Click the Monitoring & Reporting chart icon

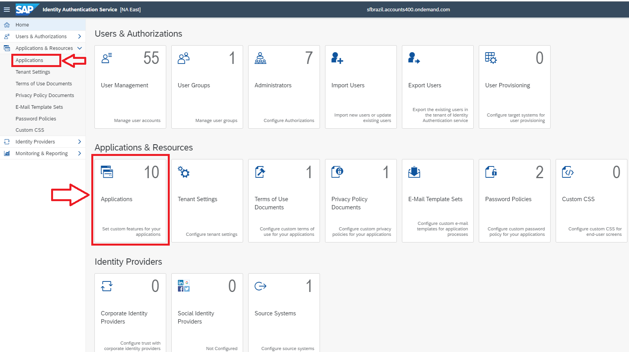tap(7, 153)
